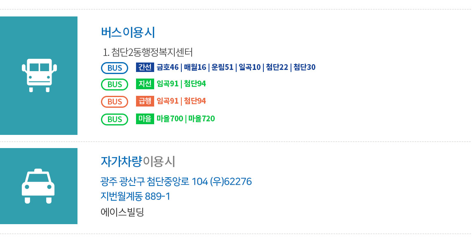Screen dimensions: 474x241
Task: Click bus route 운림51
Action: point(222,67)
